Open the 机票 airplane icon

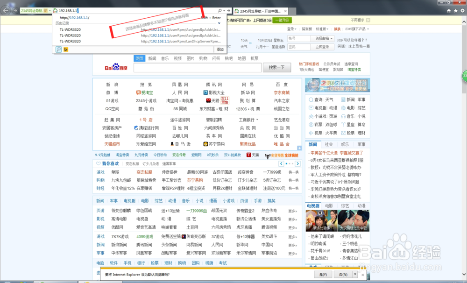(311, 133)
